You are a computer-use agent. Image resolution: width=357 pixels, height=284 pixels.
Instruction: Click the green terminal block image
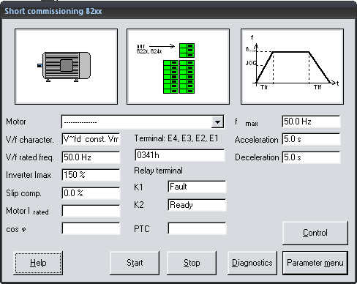click(x=178, y=67)
